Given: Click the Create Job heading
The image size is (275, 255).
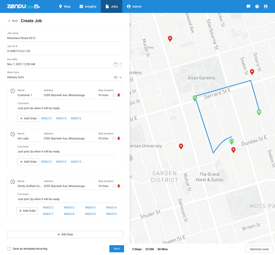Looking at the screenshot, I should pyautogui.click(x=31, y=21).
